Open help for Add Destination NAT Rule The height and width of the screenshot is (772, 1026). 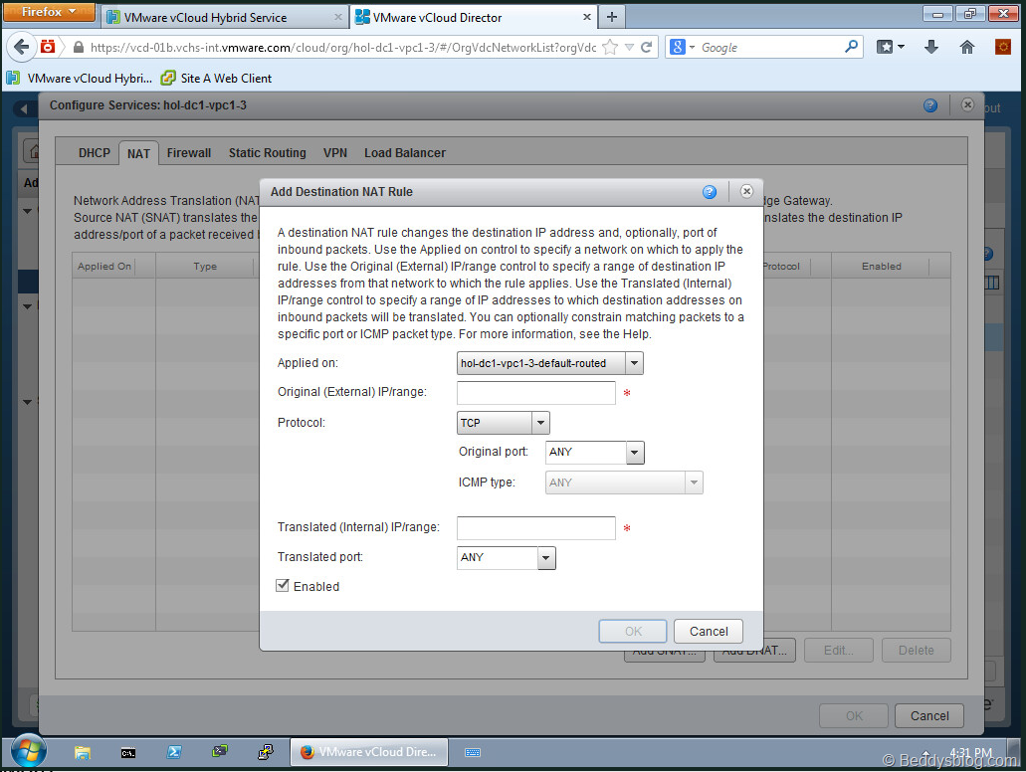click(710, 192)
